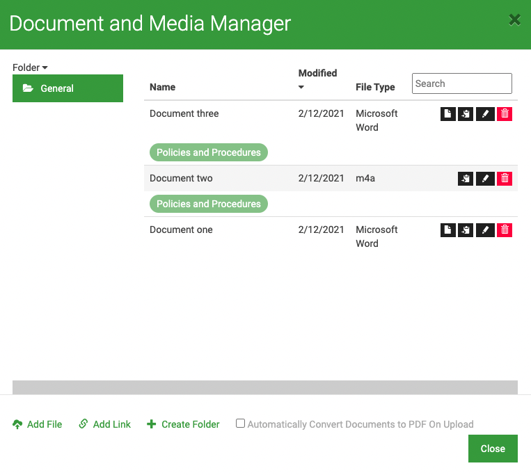Toggle the Modified column sort arrow
Image resolution: width=531 pixels, height=475 pixels.
tap(301, 87)
